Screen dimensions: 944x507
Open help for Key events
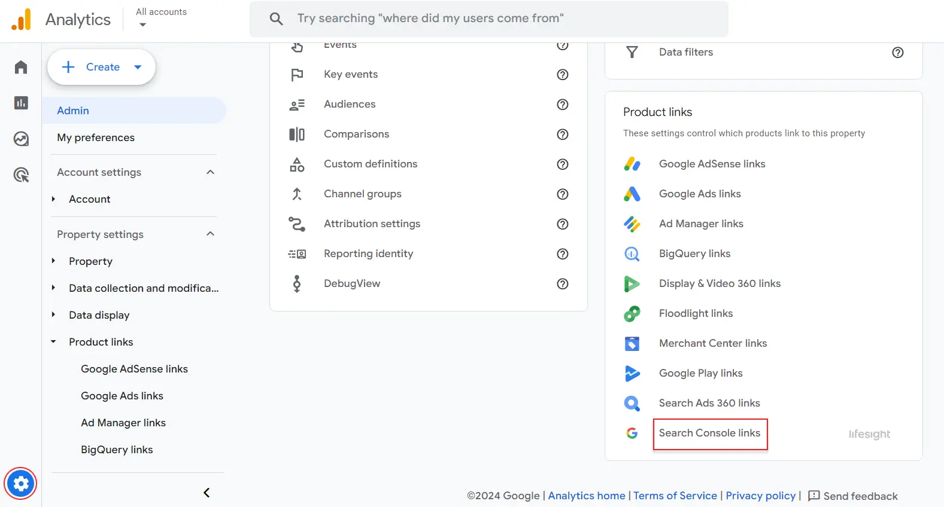[x=563, y=75]
